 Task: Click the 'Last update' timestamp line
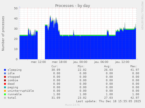point(109,101)
